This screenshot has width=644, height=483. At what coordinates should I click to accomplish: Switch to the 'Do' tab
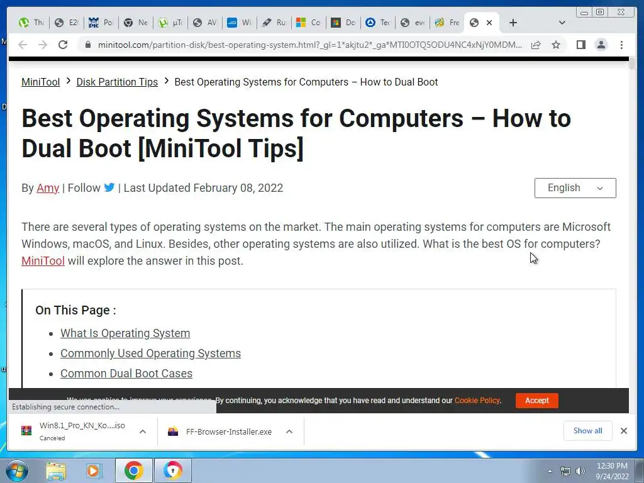(x=343, y=23)
